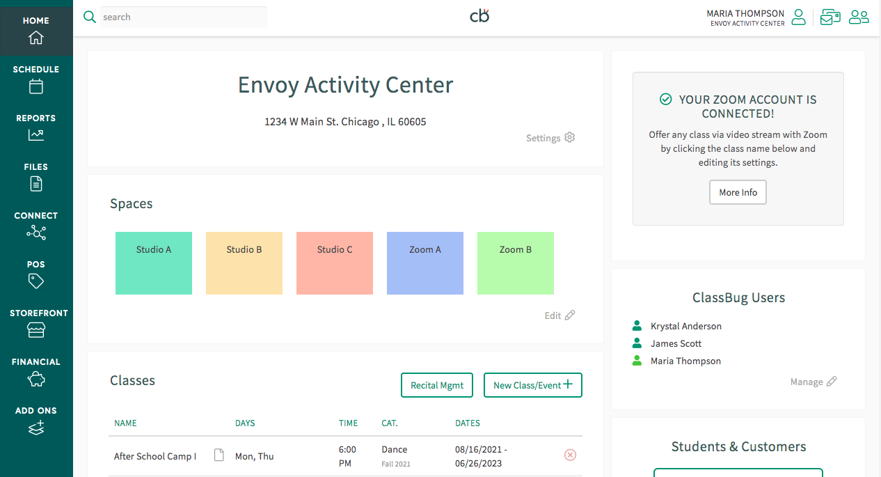Click the More Info button
The width and height of the screenshot is (881, 477).
point(738,192)
